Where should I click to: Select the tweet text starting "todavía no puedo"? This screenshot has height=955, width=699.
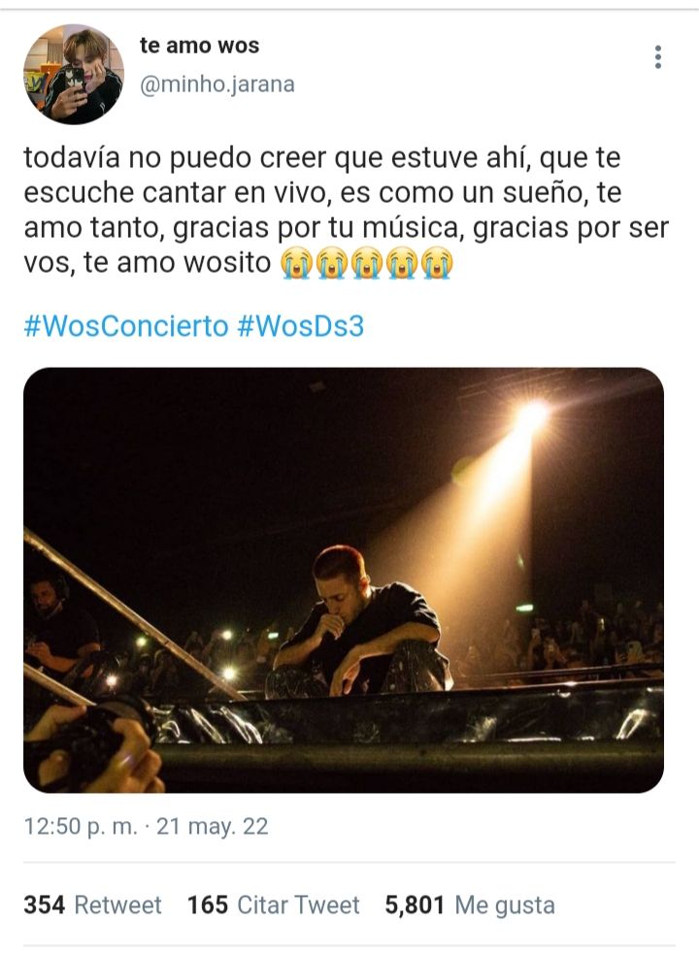pyautogui.click(x=347, y=211)
